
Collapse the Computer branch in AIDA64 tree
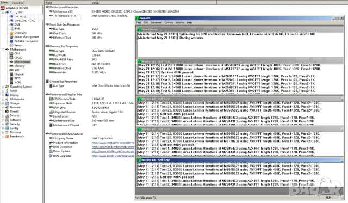click(3, 12)
